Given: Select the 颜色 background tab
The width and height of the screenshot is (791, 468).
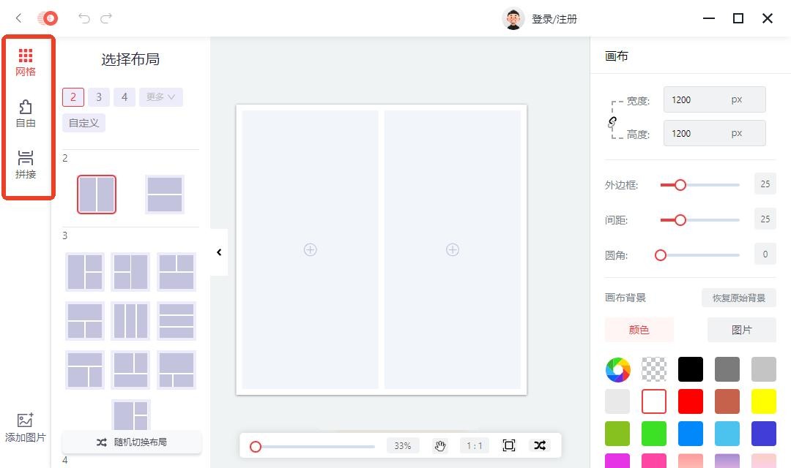Looking at the screenshot, I should (x=639, y=330).
